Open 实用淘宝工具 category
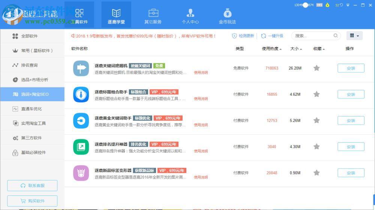Image resolution: width=375 pixels, height=210 pixels. coord(32,124)
